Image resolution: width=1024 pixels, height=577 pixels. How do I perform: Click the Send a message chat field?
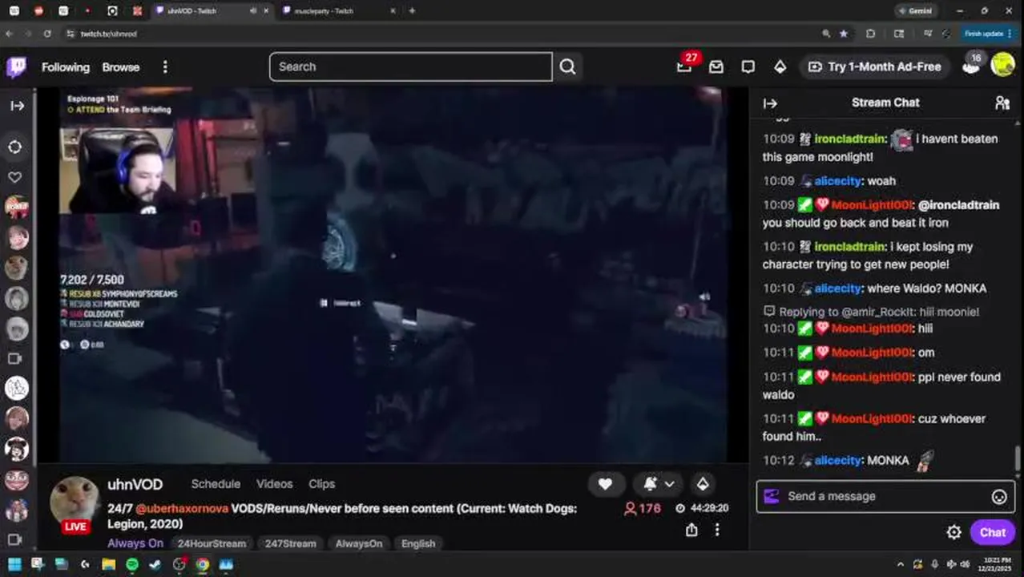coord(886,496)
